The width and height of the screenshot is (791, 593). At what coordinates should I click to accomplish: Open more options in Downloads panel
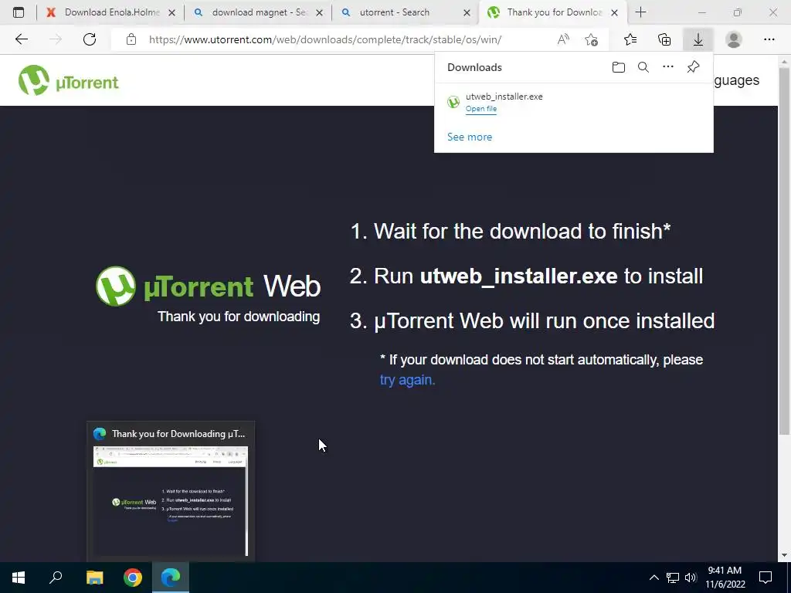[x=668, y=67]
